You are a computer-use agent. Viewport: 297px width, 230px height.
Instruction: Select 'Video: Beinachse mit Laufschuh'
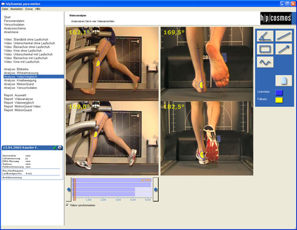click(26, 58)
